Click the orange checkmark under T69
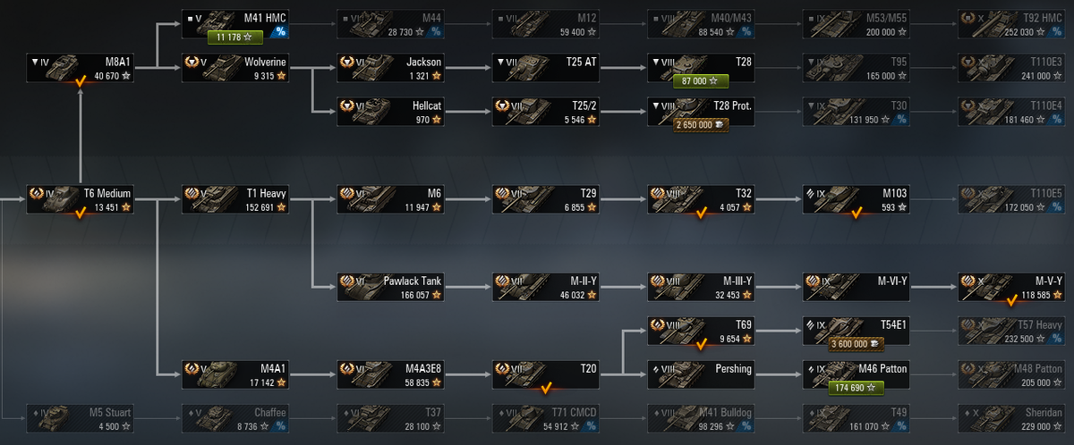Screen dimensions: 1074x445 pyautogui.click(x=701, y=344)
